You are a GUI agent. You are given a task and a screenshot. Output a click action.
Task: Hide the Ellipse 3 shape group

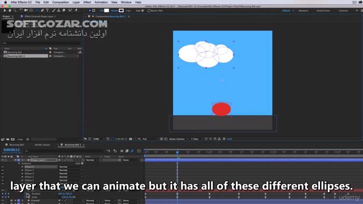3,177
